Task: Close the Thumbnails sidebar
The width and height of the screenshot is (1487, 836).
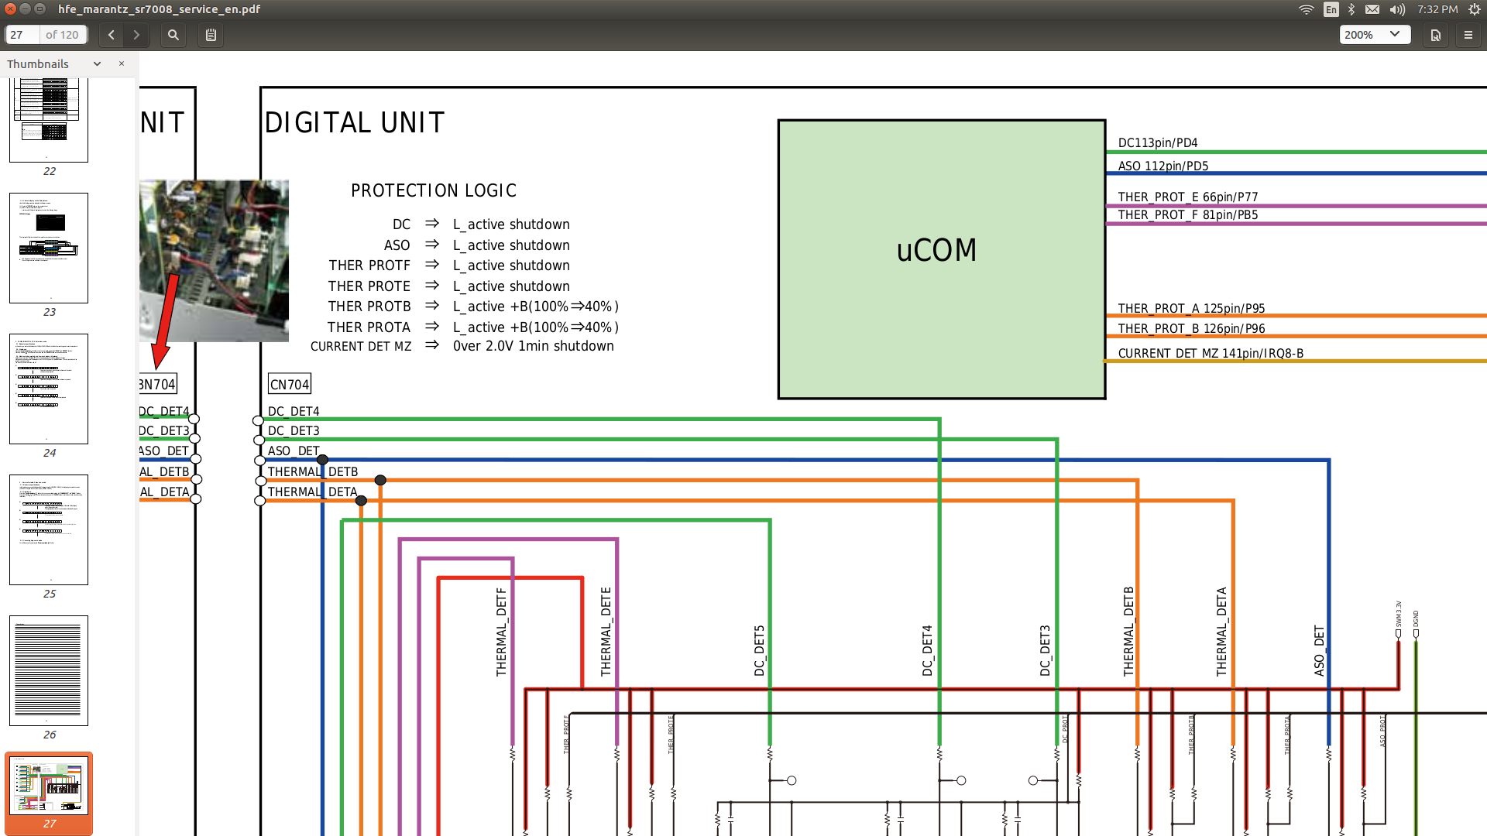Action: (x=122, y=63)
